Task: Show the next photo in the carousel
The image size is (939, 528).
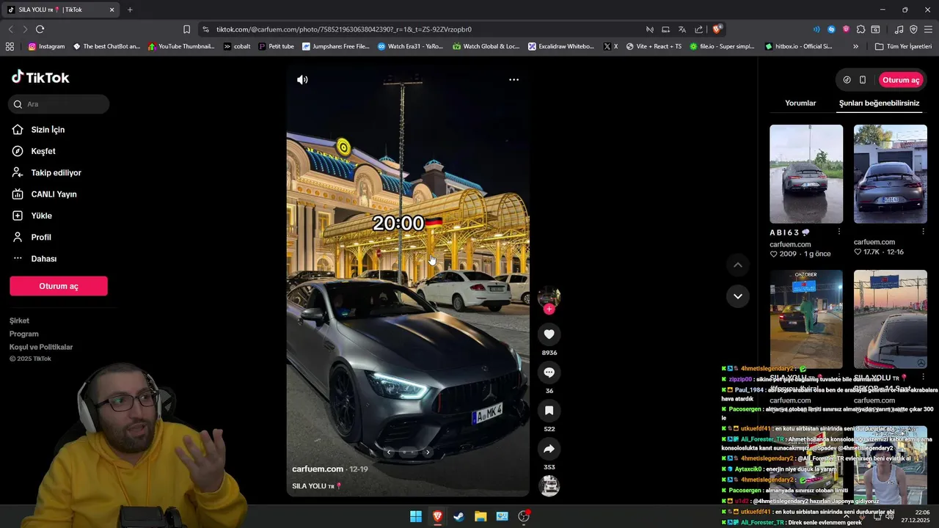Action: tap(428, 452)
